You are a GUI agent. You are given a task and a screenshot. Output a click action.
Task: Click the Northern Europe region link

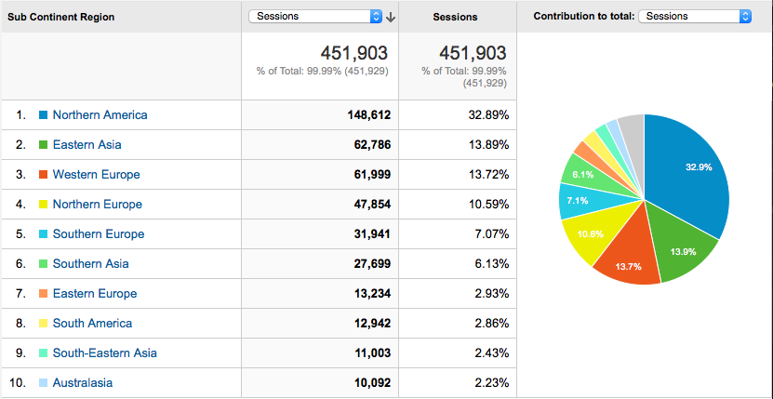tap(97, 205)
